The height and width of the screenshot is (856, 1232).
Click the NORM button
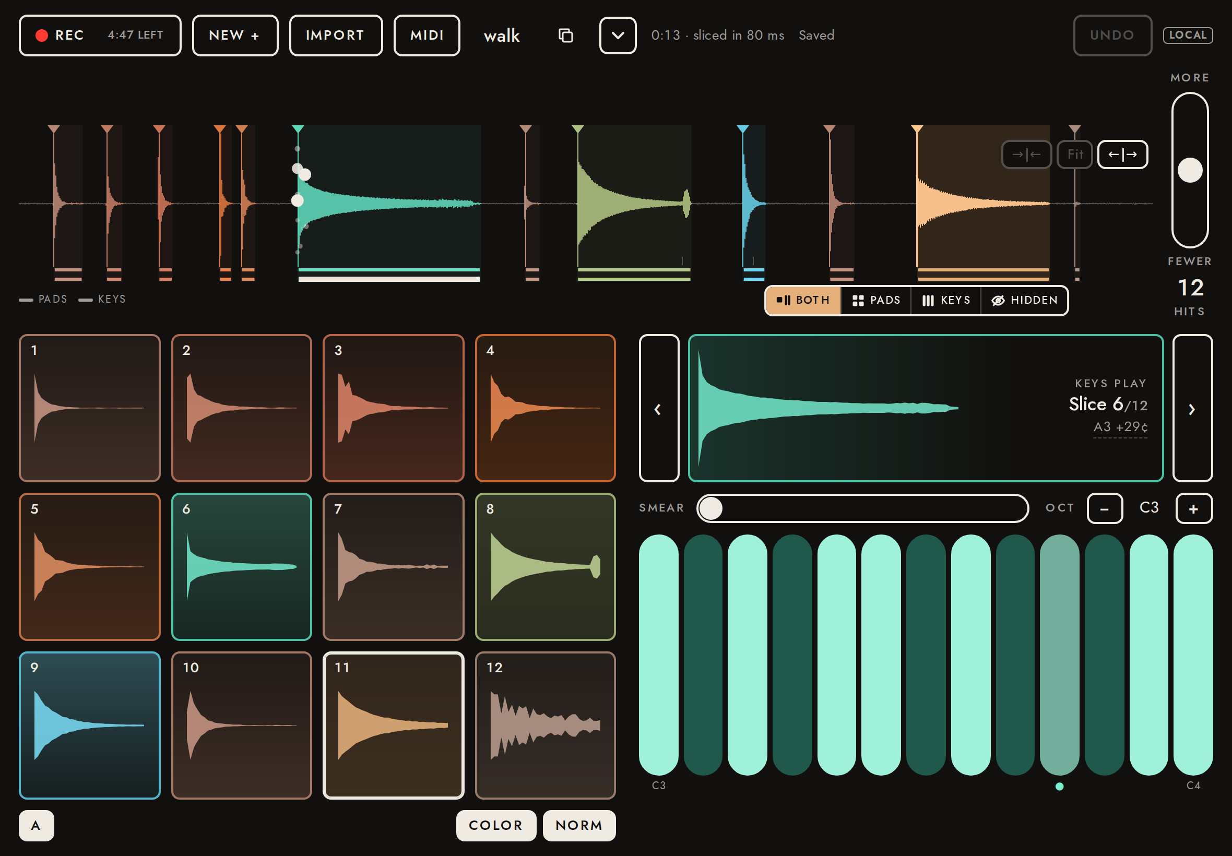coord(579,825)
